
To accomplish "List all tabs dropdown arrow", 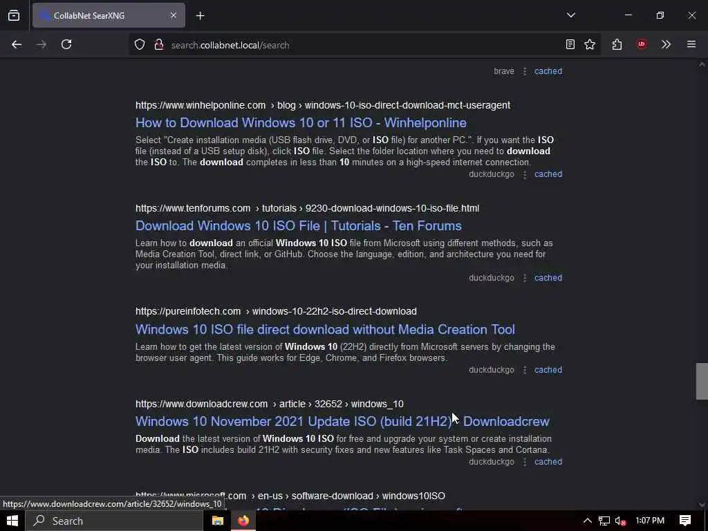I will (570, 15).
